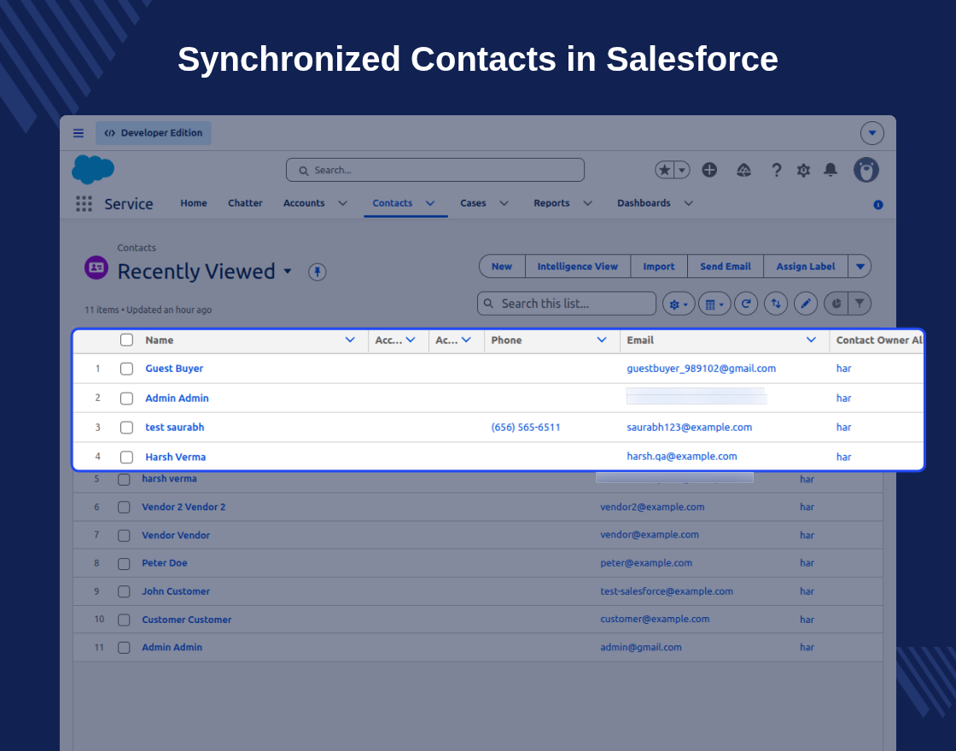Image resolution: width=956 pixels, height=751 pixels.
Task: Open the Phone column header chevron
Action: 602,340
